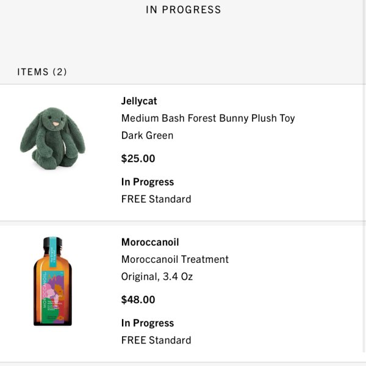
Task: Click the teal cap band of Moroccanoil bottle
Action: (x=52, y=252)
